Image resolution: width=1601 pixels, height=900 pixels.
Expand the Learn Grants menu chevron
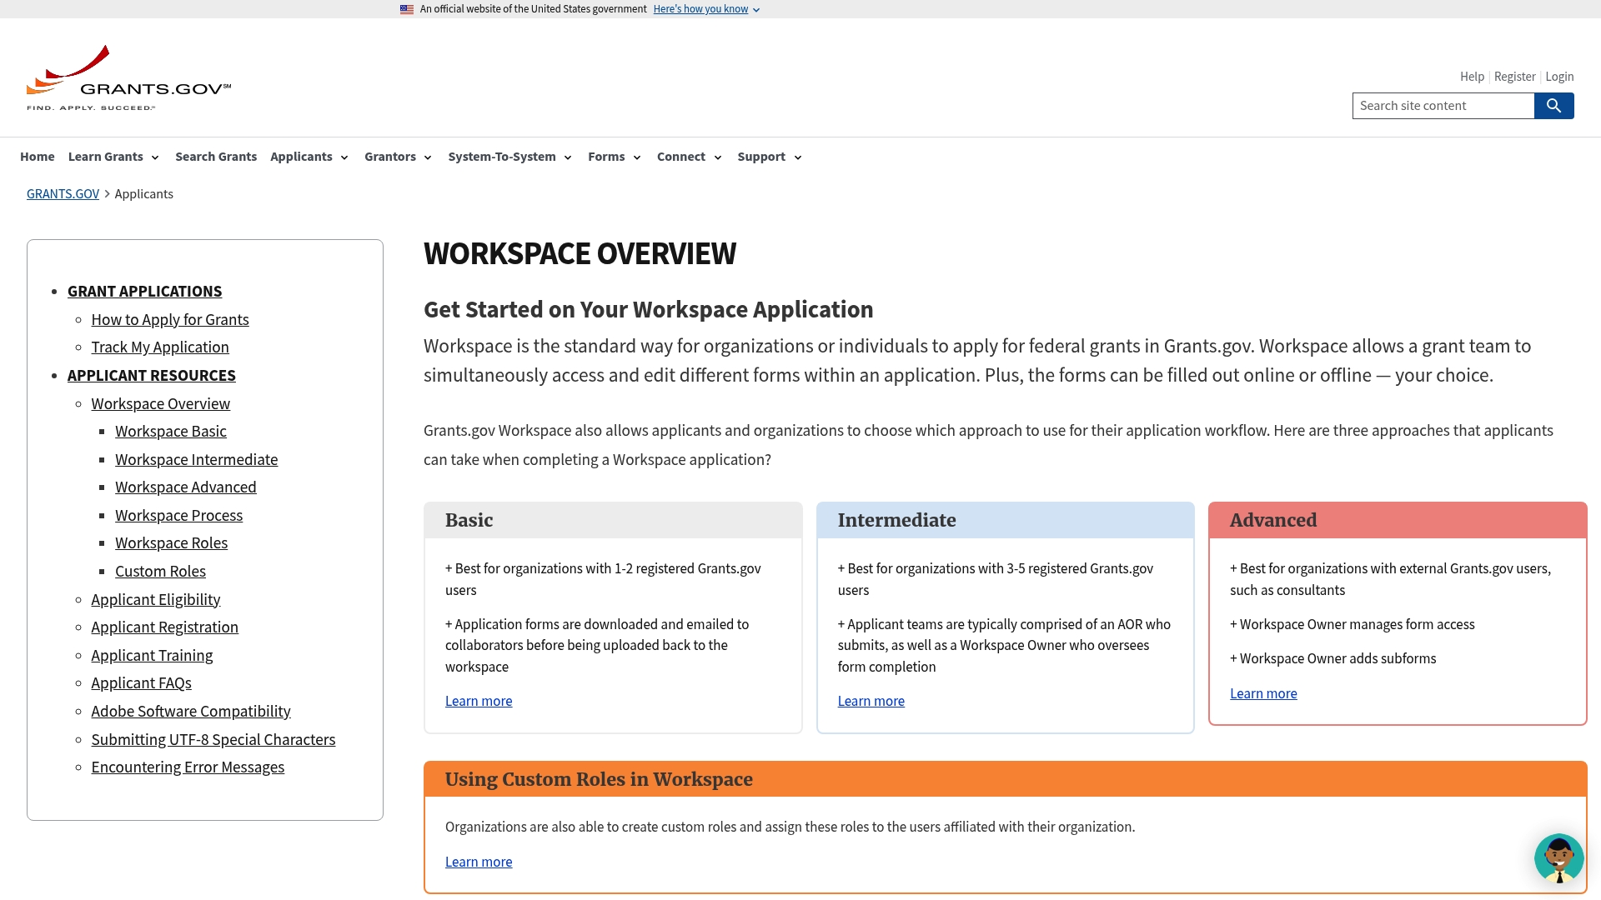pyautogui.click(x=155, y=157)
